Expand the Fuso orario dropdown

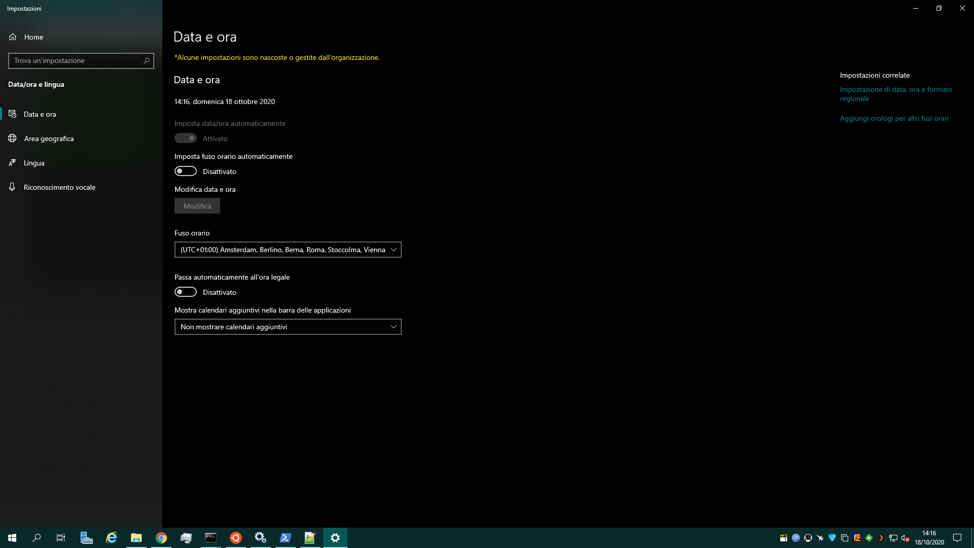[x=288, y=250]
